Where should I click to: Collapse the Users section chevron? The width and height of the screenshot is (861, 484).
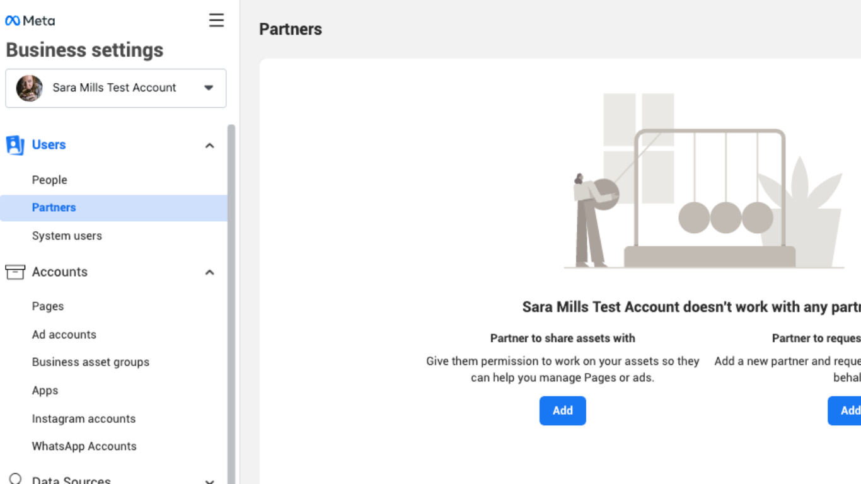pyautogui.click(x=210, y=146)
